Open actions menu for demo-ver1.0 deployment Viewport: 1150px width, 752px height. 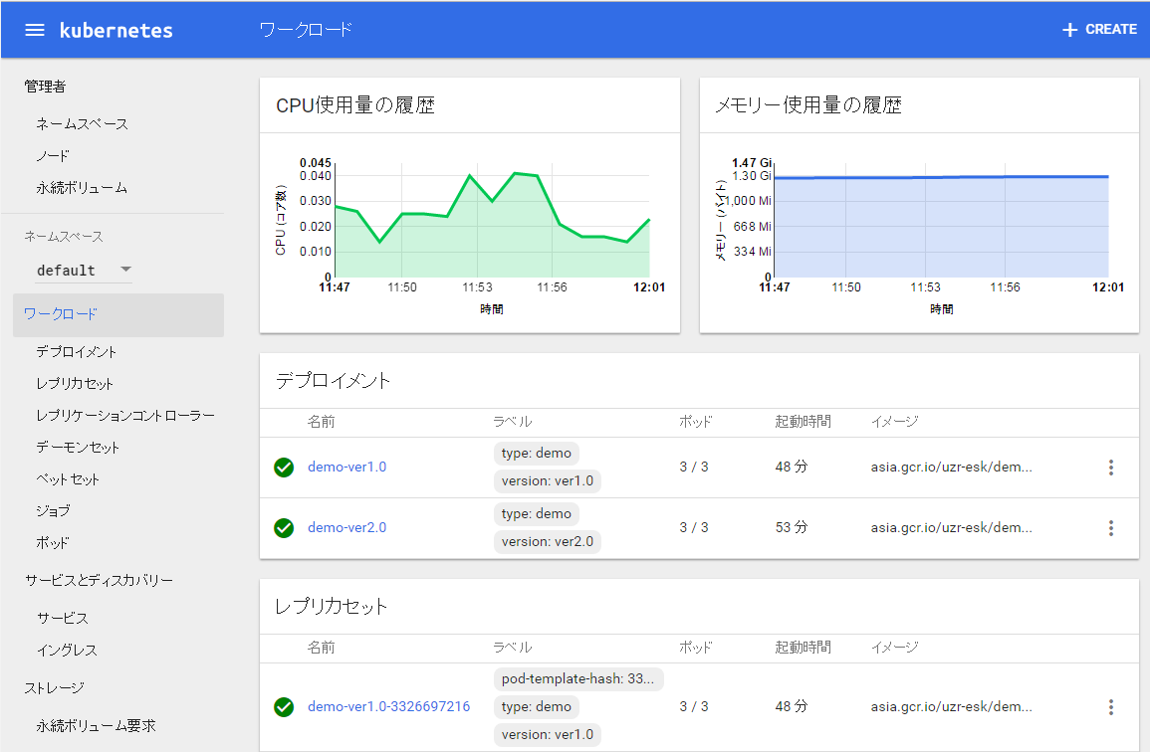click(1111, 468)
